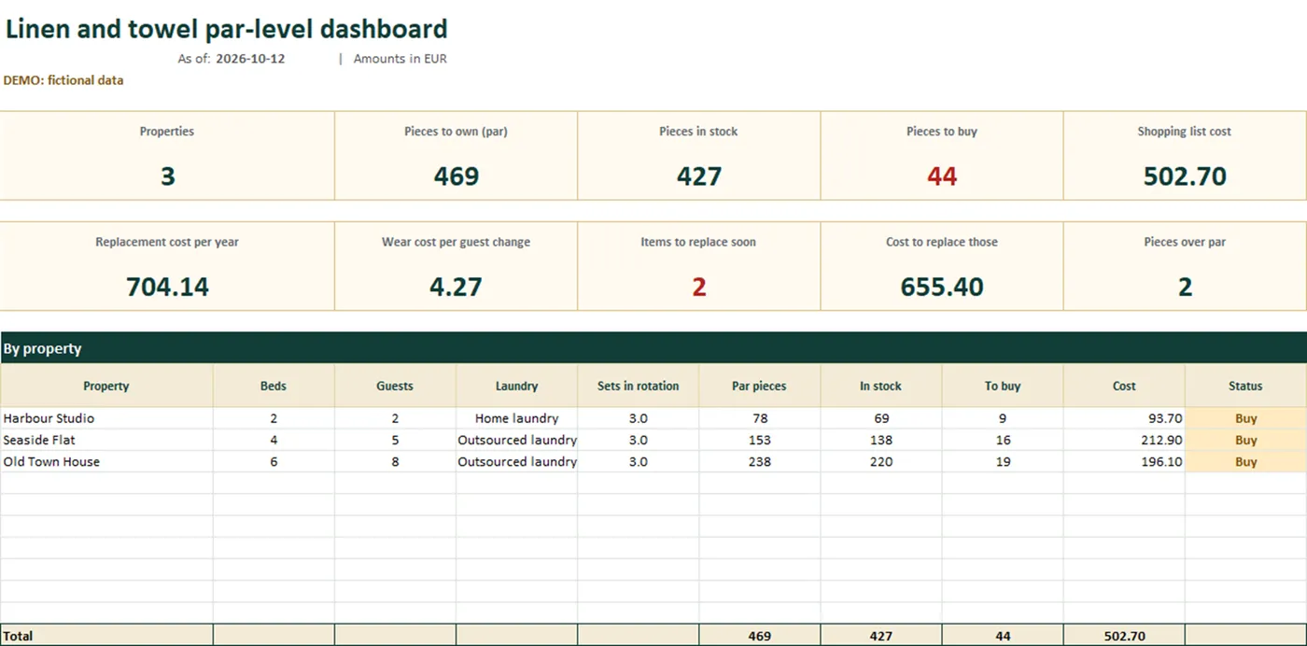Select the 'By property' section header
Image resolution: width=1307 pixels, height=646 pixels.
[x=653, y=348]
